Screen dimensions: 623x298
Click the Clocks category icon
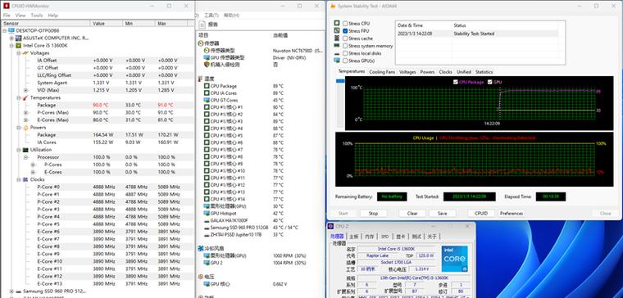tap(25, 180)
